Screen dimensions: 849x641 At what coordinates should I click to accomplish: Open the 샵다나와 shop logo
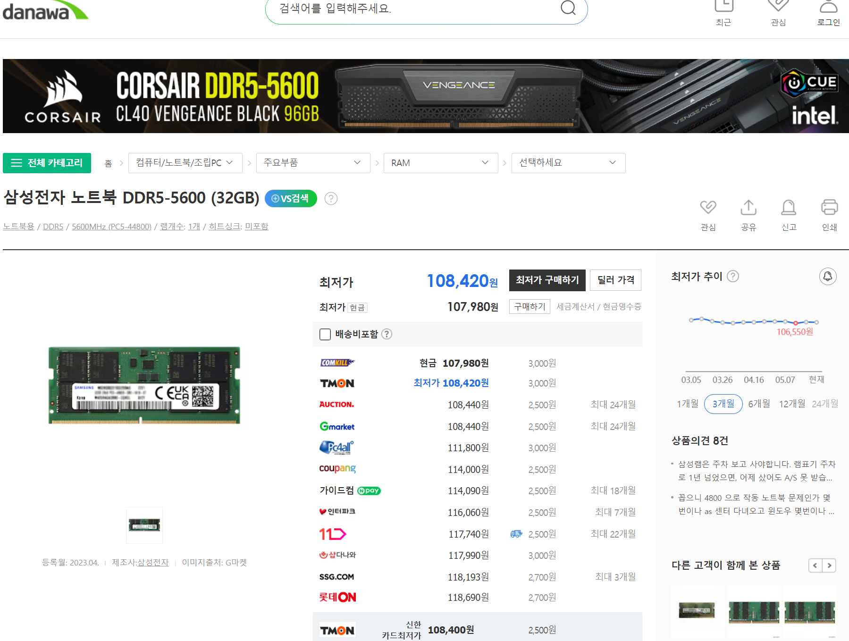(x=337, y=555)
